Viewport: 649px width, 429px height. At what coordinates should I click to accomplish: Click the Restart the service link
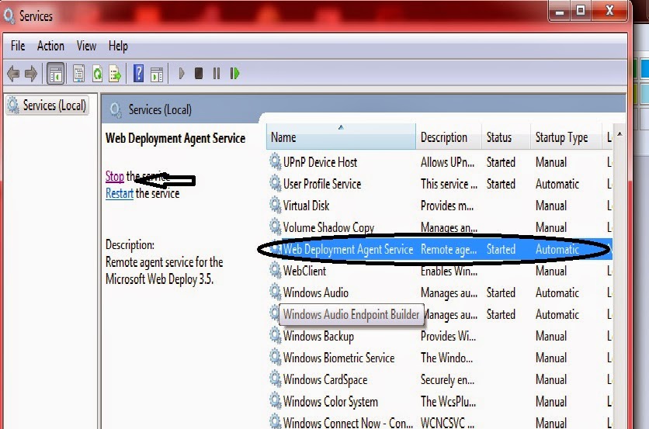pos(120,194)
